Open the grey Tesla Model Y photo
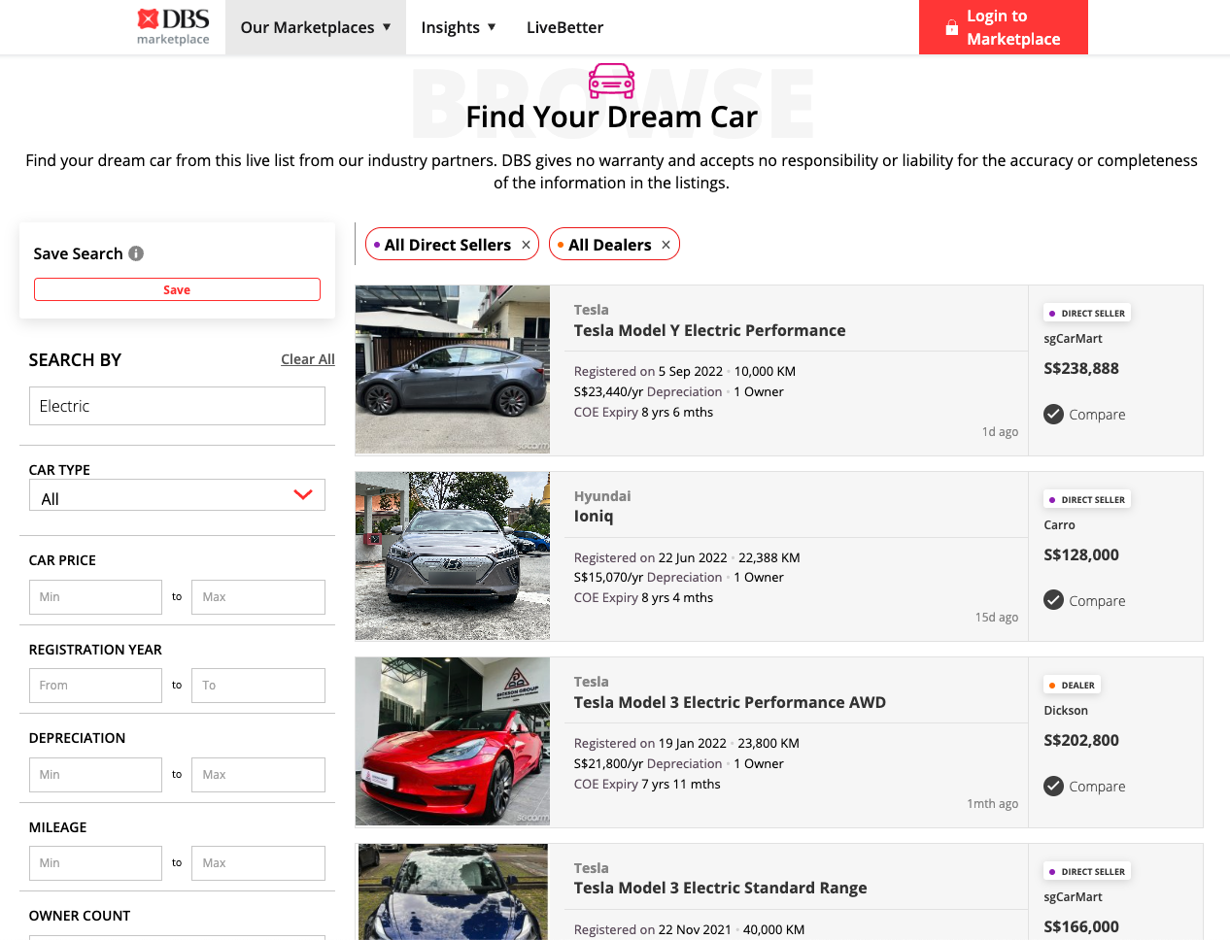The height and width of the screenshot is (940, 1230). [x=453, y=369]
